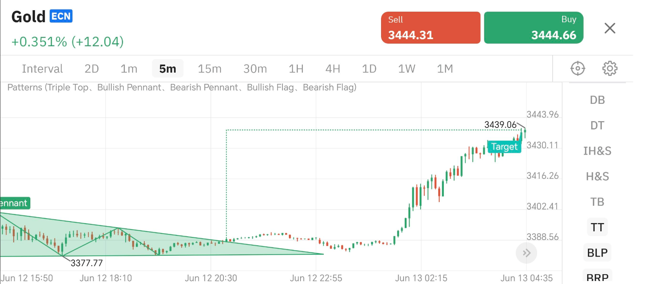
Task: Toggle the TB pattern option
Action: tap(597, 202)
